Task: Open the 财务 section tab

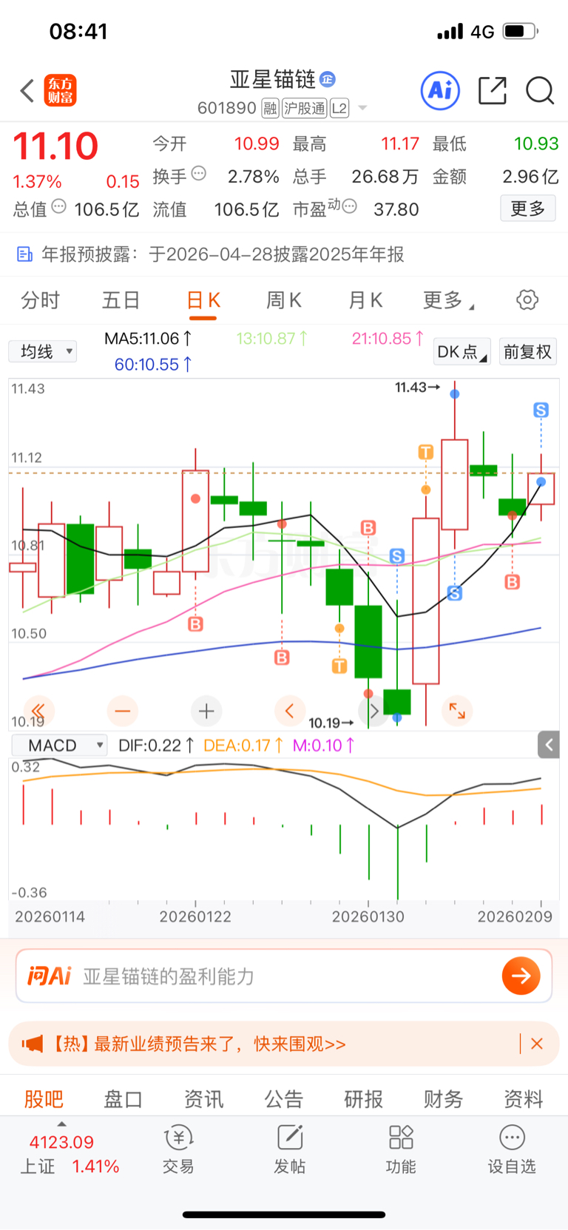Action: click(x=443, y=1098)
